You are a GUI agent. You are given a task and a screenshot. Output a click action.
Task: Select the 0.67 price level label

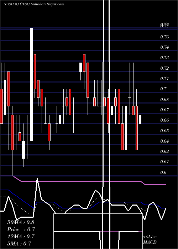(x=164, y=110)
